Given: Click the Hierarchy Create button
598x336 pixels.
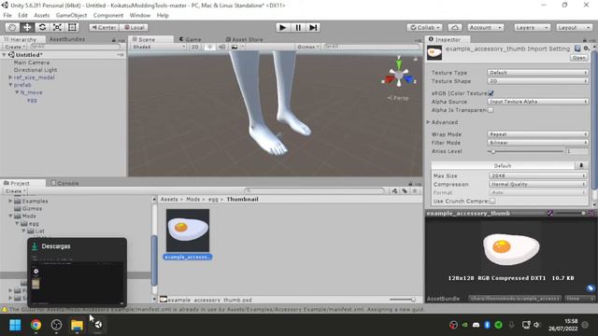Looking at the screenshot, I should click(x=15, y=47).
